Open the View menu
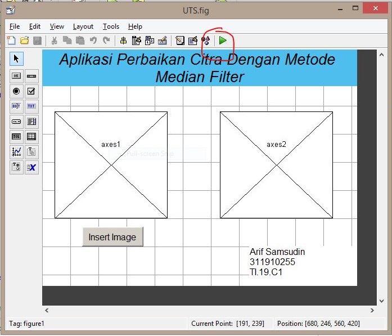The image size is (392, 336). 57,26
